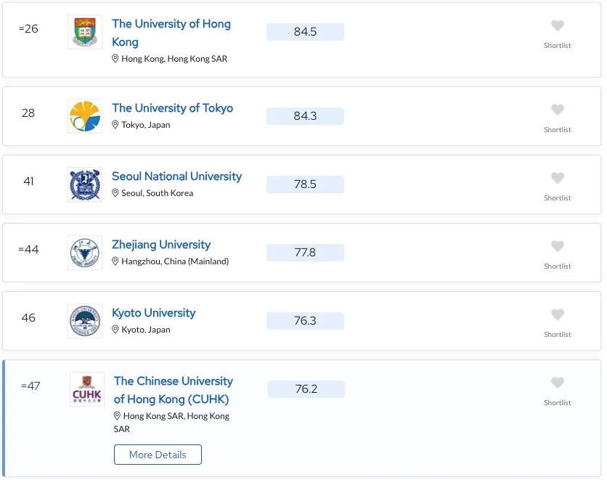Click heart icon in CUHK row
607x480 pixels.
click(557, 383)
